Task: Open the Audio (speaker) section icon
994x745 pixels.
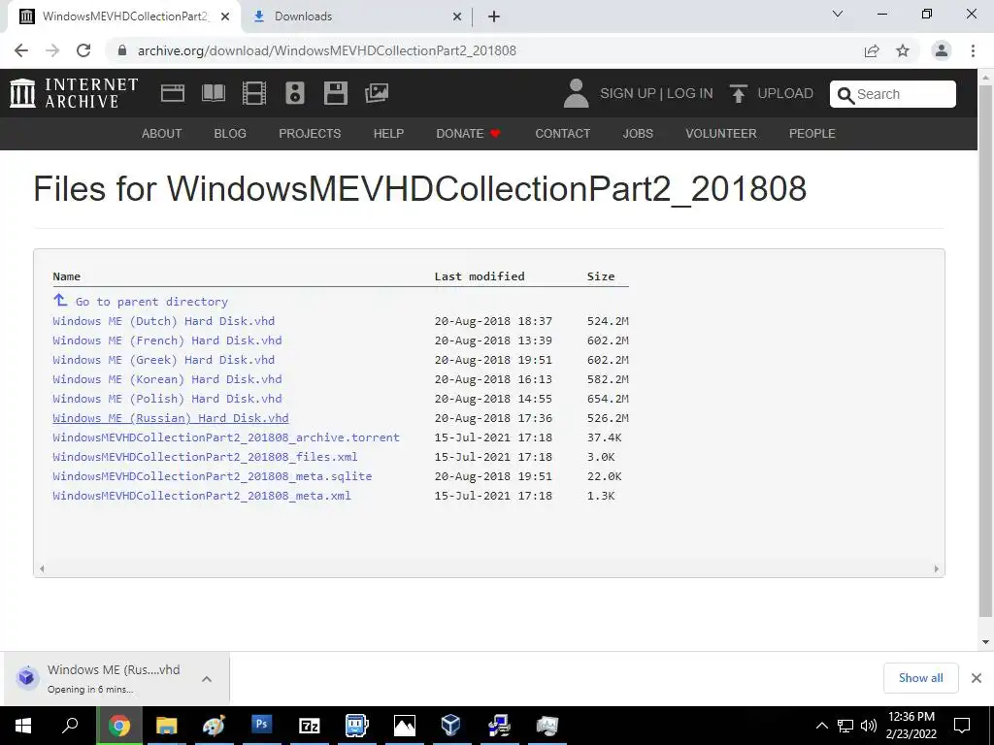Action: pyautogui.click(x=295, y=93)
